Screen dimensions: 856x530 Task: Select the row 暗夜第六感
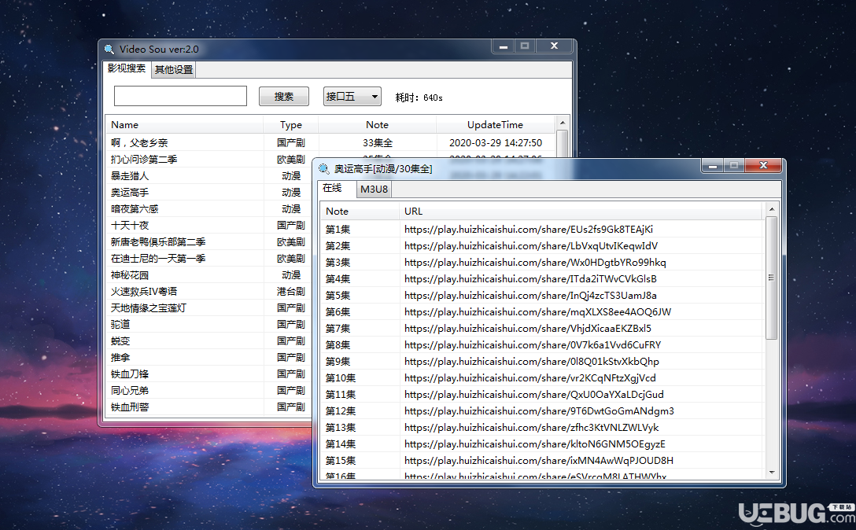point(209,208)
